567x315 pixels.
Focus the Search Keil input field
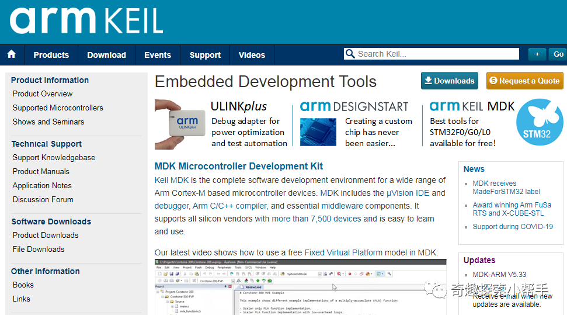(432, 54)
